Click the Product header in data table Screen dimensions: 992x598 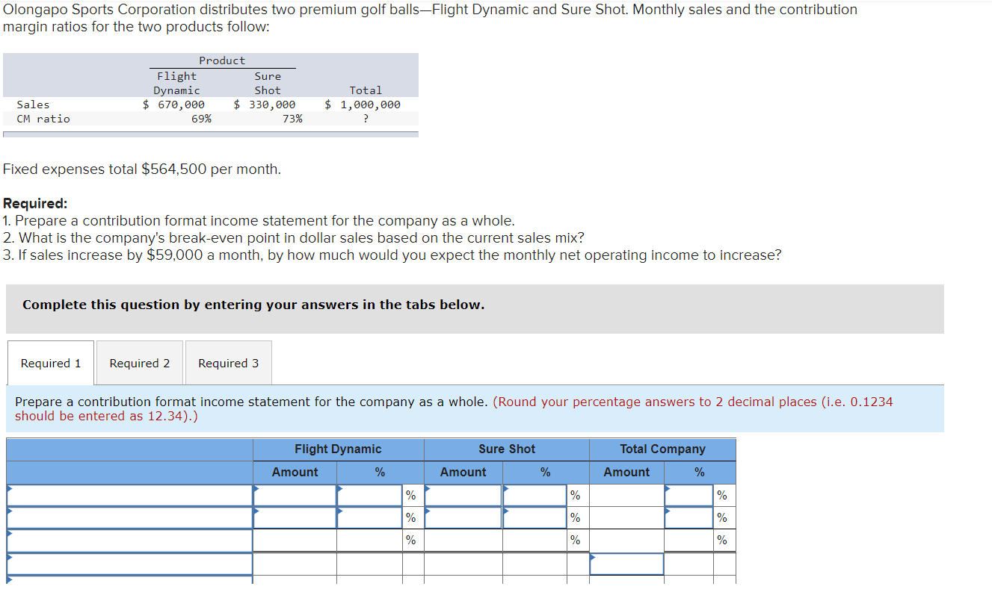click(222, 60)
